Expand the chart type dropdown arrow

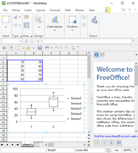pos(20,17)
